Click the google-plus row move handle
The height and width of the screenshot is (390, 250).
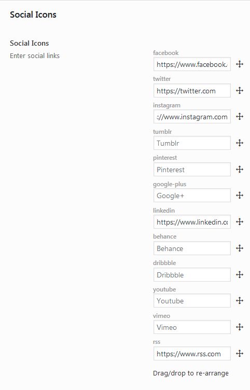[x=240, y=196]
